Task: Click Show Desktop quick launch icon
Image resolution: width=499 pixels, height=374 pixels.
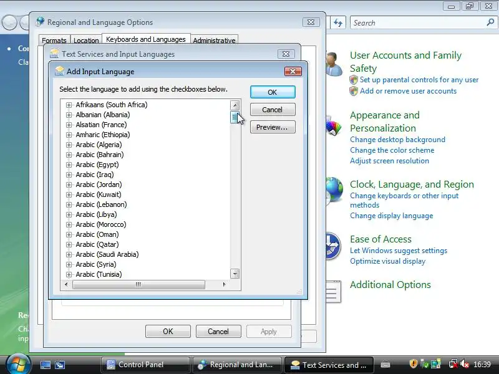Action: tap(45, 365)
